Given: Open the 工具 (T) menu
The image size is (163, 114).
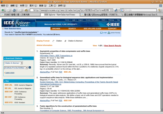Looking at the screenshot, I should pyautogui.click(x=52, y=6).
